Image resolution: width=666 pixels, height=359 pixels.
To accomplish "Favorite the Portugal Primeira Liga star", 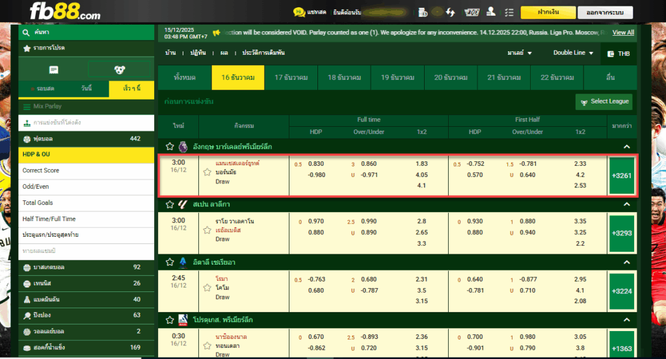I will click(170, 320).
